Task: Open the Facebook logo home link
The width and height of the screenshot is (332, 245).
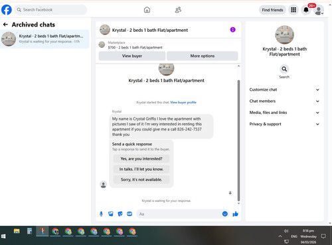Action: pyautogui.click(x=7, y=10)
